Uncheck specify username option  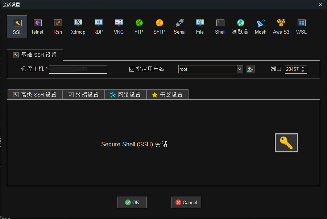pyautogui.click(x=132, y=69)
